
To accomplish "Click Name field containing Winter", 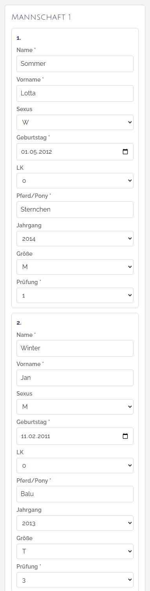I will (x=75, y=348).
